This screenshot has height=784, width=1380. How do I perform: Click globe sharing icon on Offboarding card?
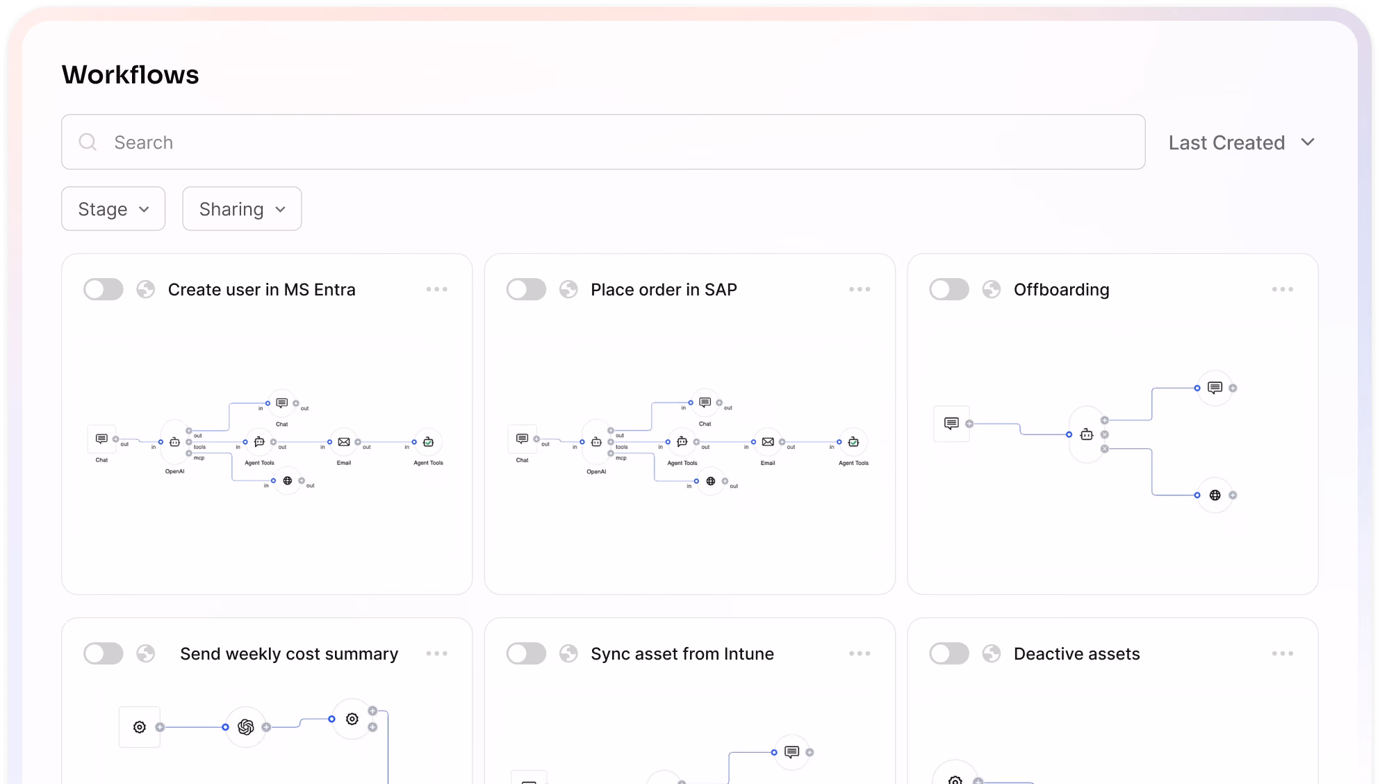tap(992, 289)
